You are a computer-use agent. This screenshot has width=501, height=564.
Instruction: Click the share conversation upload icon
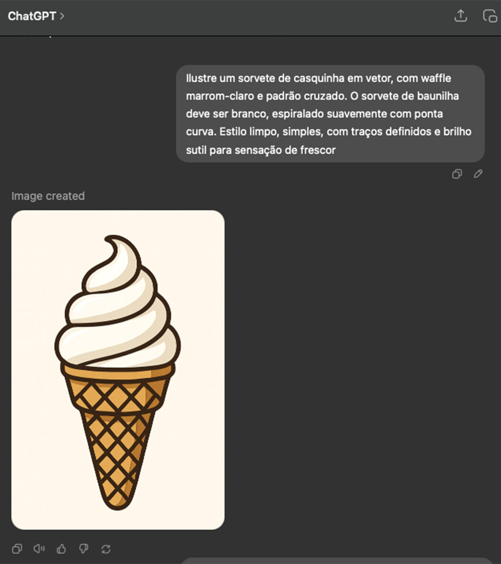pos(461,16)
